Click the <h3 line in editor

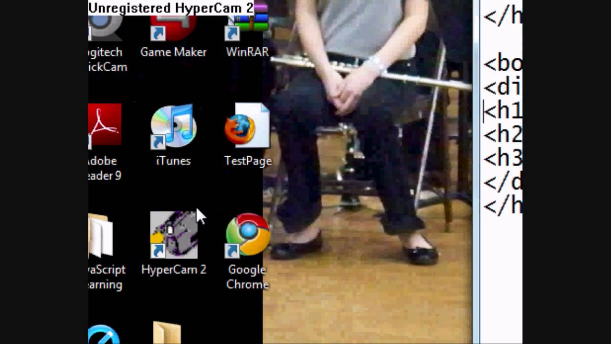click(x=503, y=158)
